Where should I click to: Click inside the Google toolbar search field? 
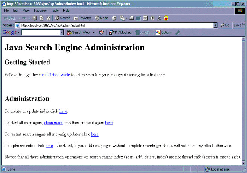point(41,33)
